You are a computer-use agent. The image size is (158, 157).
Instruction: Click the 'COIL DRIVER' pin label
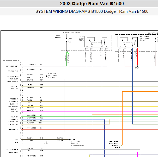pyautogui.click(x=13, y=79)
